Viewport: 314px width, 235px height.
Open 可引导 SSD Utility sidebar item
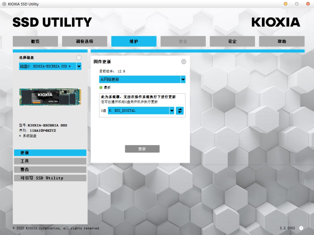[50, 178]
